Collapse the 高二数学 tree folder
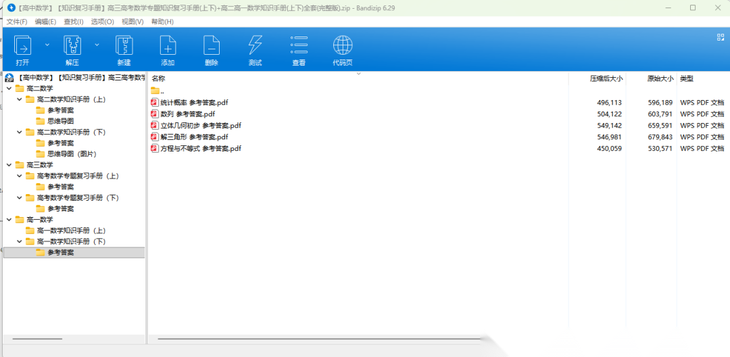The width and height of the screenshot is (730, 357). [x=9, y=89]
